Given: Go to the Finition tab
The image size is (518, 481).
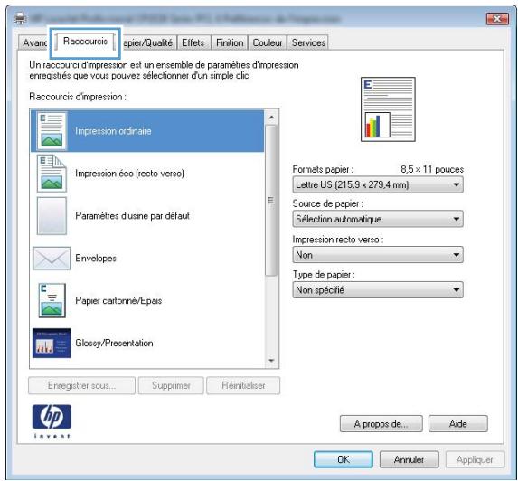Looking at the screenshot, I should (230, 43).
